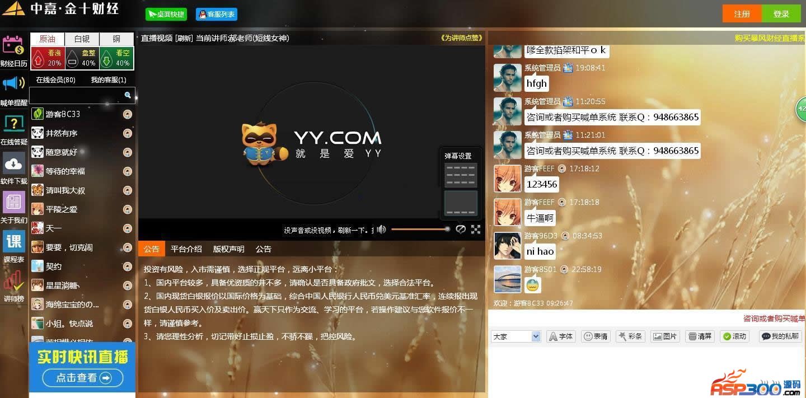Show 我的客服(1) customer service list
This screenshot has height=398, width=806.
coord(109,80)
